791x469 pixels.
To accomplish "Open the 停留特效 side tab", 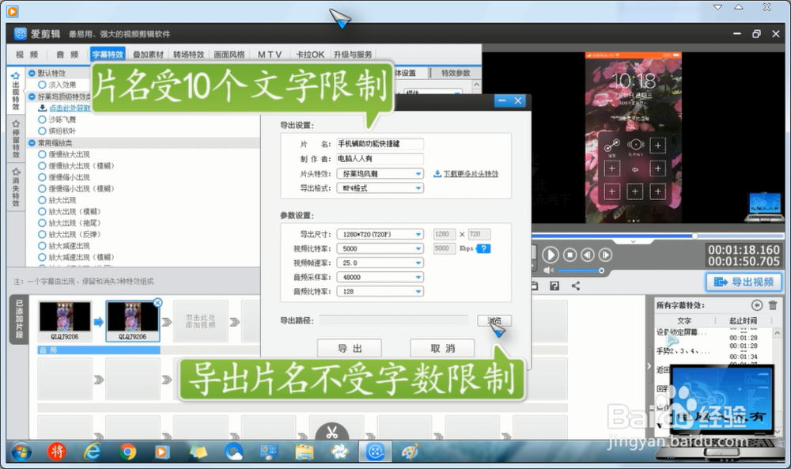I will 16,138.
